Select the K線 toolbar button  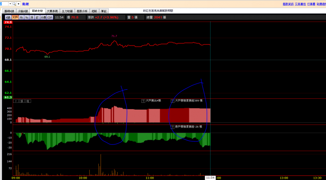click(x=8, y=18)
